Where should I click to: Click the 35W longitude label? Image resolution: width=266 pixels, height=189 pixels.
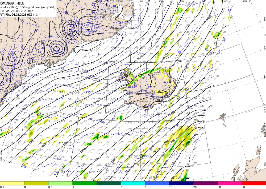click(x=78, y=1)
